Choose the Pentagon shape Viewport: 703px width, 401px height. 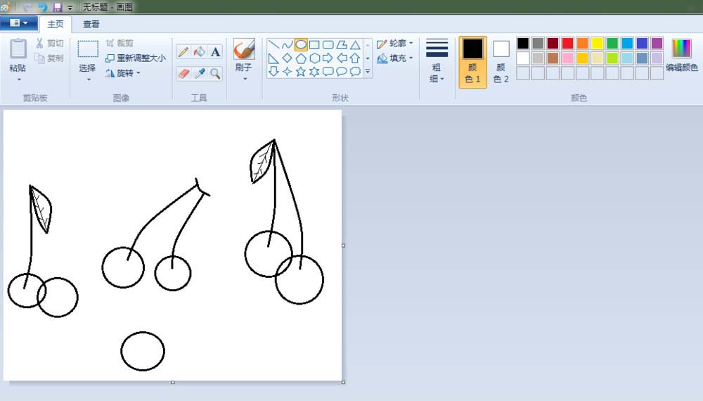coord(301,58)
